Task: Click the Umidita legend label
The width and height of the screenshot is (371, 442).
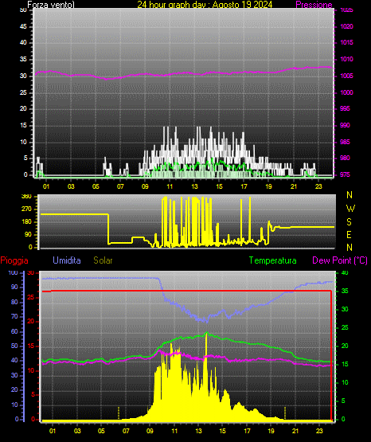Action: [67, 260]
